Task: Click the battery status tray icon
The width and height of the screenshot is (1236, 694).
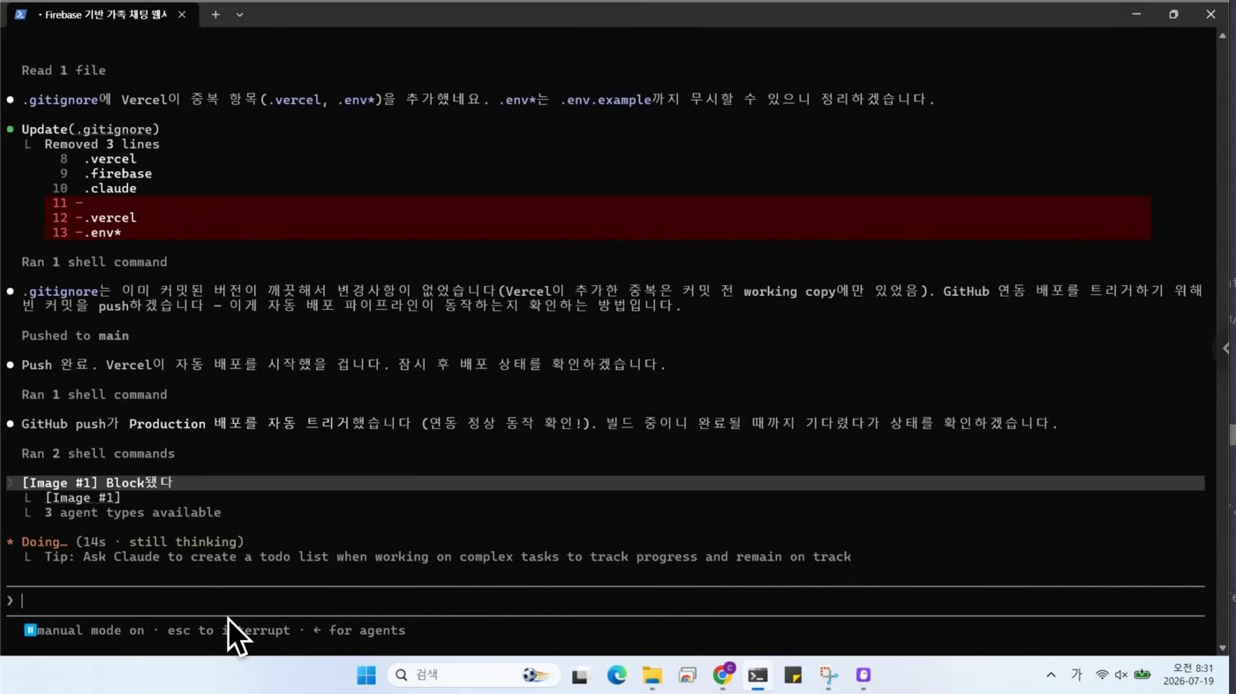Action: (x=1142, y=675)
